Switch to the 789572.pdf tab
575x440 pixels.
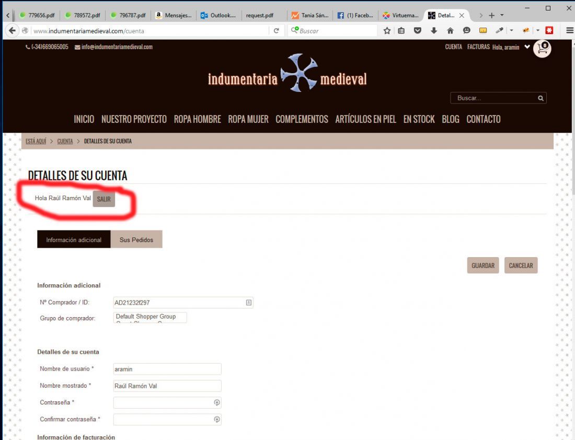click(x=83, y=15)
